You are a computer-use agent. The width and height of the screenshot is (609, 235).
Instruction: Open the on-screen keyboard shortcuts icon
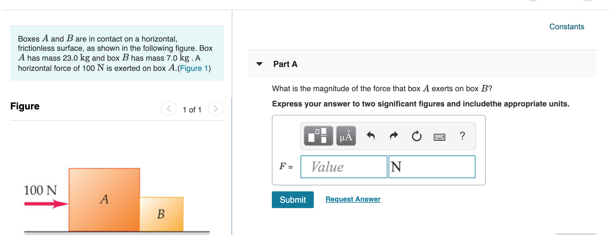pos(439,137)
